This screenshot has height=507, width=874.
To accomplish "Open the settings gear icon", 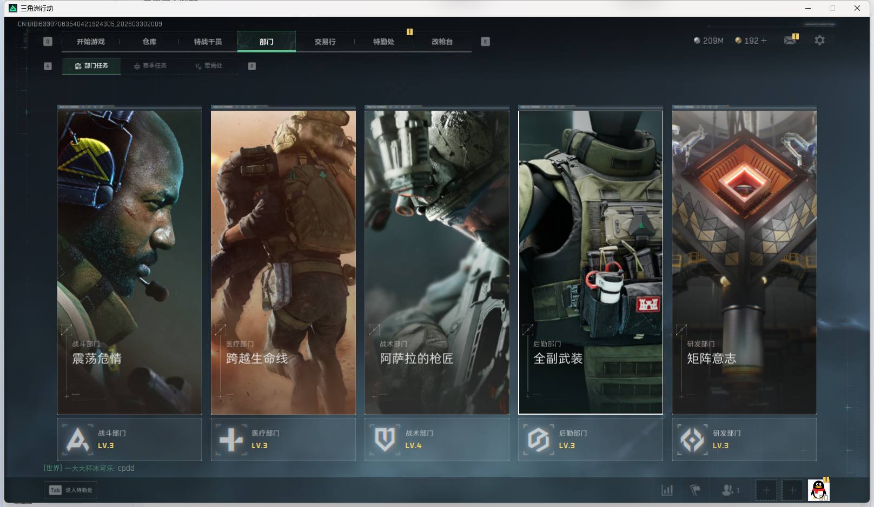I will coord(819,40).
